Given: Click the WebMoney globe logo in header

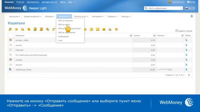Looking at the screenshot, I should [x=25, y=8].
